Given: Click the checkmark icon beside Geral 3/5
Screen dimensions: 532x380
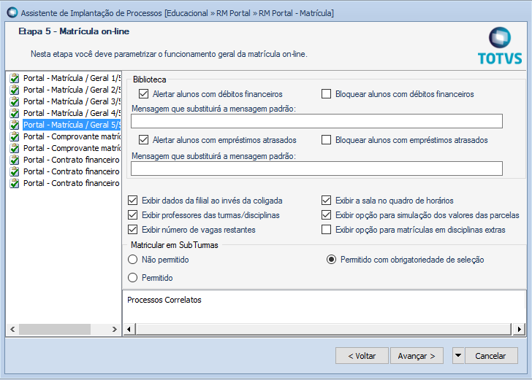Looking at the screenshot, I should pyautogui.click(x=15, y=101).
